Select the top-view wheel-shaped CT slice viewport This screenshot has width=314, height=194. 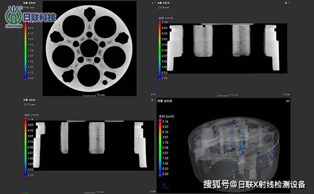89,48
